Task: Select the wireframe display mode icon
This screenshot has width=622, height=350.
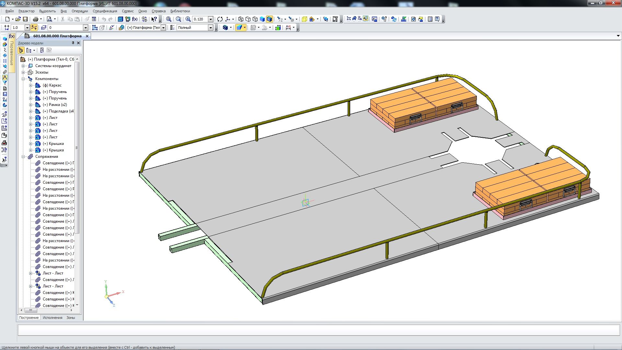Action: [241, 19]
